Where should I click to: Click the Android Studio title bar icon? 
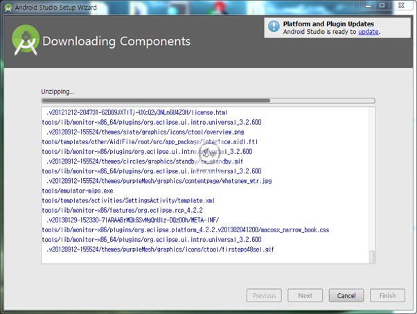click(8, 8)
